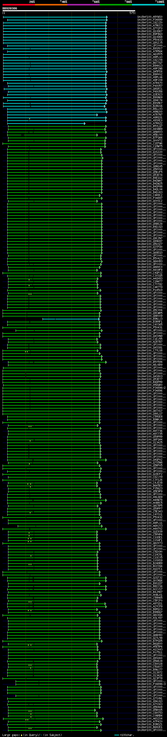Click hit label UniRef100_P14519
This screenshot has width=167, height=737.
[x=150, y=290]
